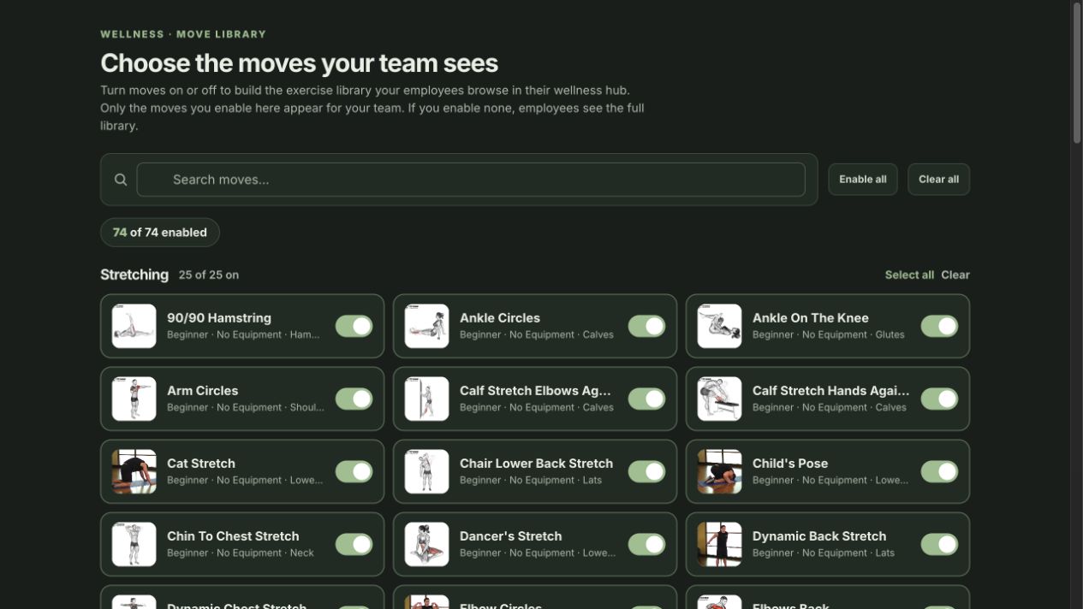The width and height of the screenshot is (1083, 609).
Task: Open the Dynamic Back Stretch thumbnail
Action: [x=720, y=544]
